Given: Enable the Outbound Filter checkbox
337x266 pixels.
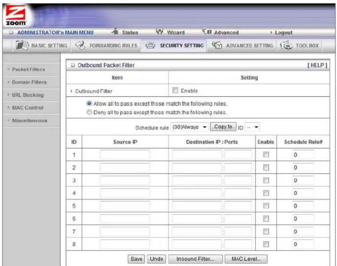Looking at the screenshot, I should [x=176, y=90].
